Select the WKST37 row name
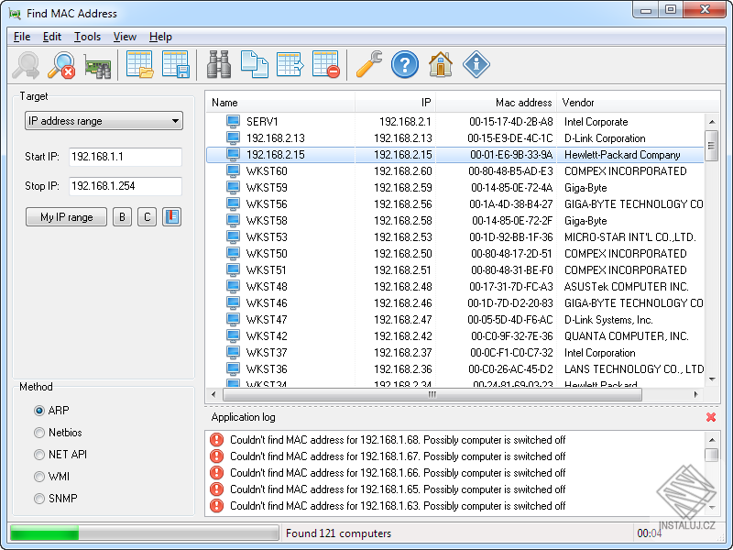 [267, 353]
